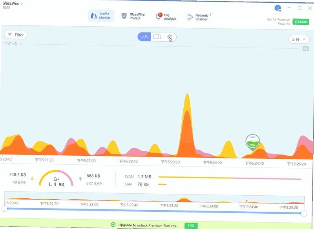Click the green checkmark upgrade icon
This screenshot has width=314, height=229.
click(x=113, y=224)
